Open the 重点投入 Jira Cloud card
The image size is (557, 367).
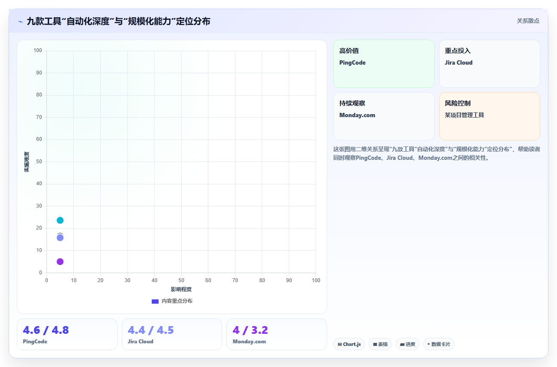click(489, 64)
